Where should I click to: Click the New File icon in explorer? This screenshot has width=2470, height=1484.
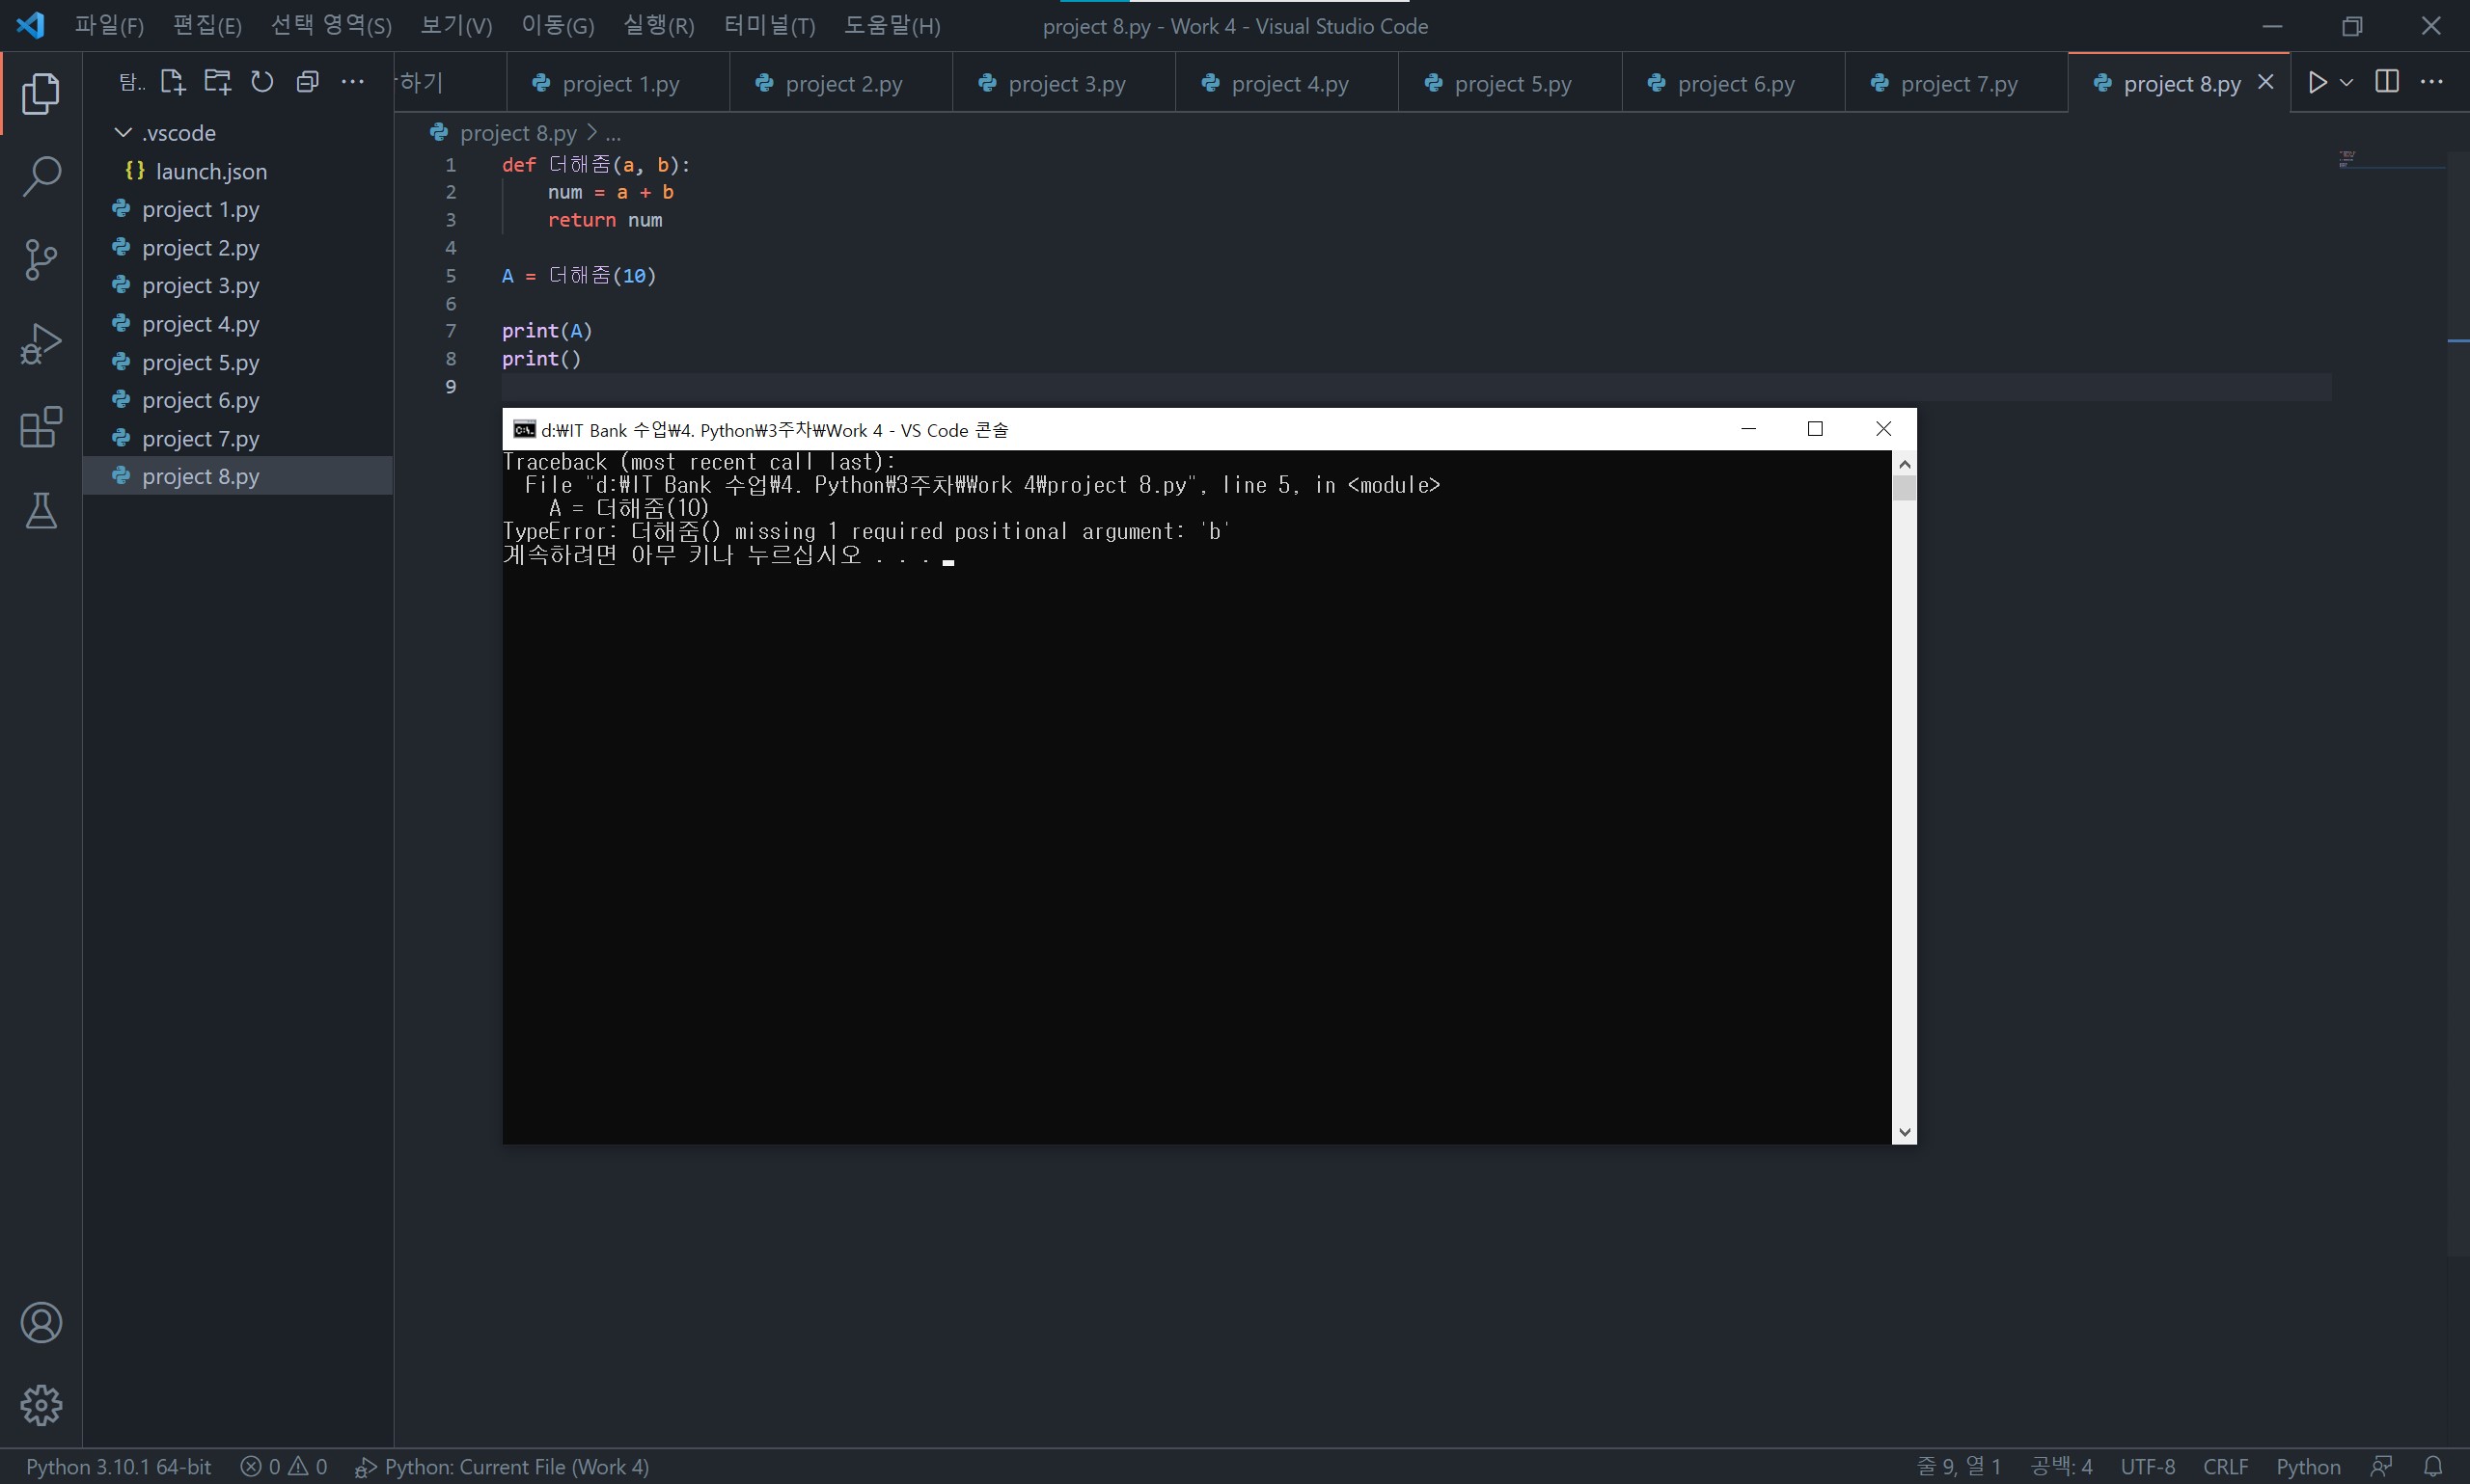click(172, 82)
